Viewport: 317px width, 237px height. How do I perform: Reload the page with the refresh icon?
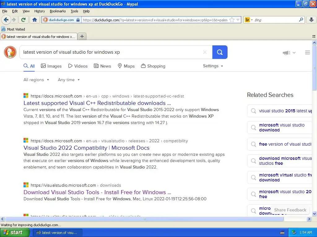(23, 20)
